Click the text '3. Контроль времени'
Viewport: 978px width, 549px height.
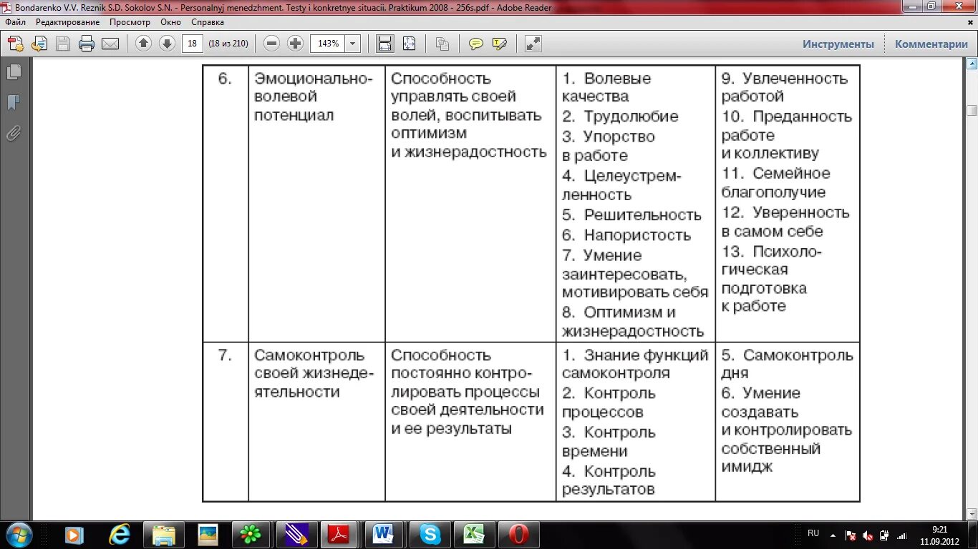609,441
